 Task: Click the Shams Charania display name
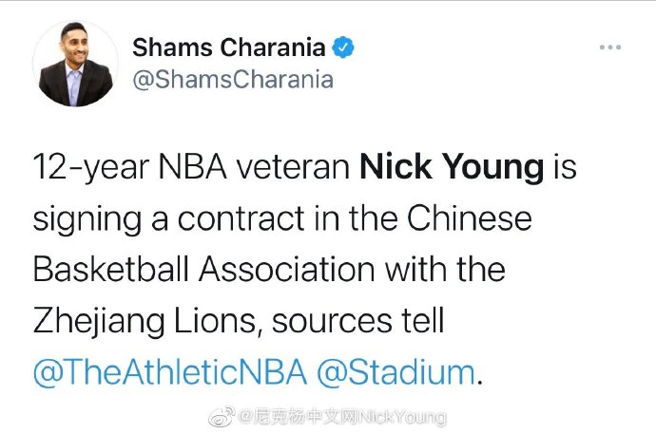(229, 47)
